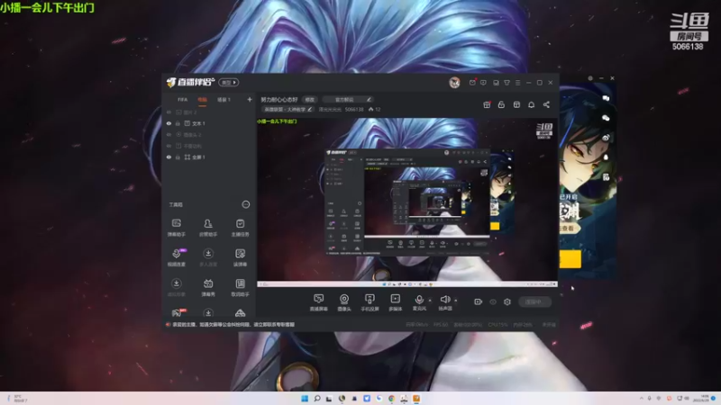Mute the 麦克风 microphone
Viewport: 721px width, 405px height.
[x=419, y=301]
